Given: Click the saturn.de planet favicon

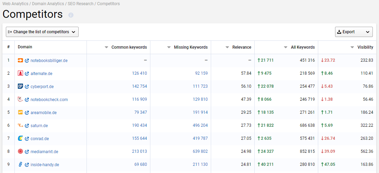Looking at the screenshot, I should point(21,125).
